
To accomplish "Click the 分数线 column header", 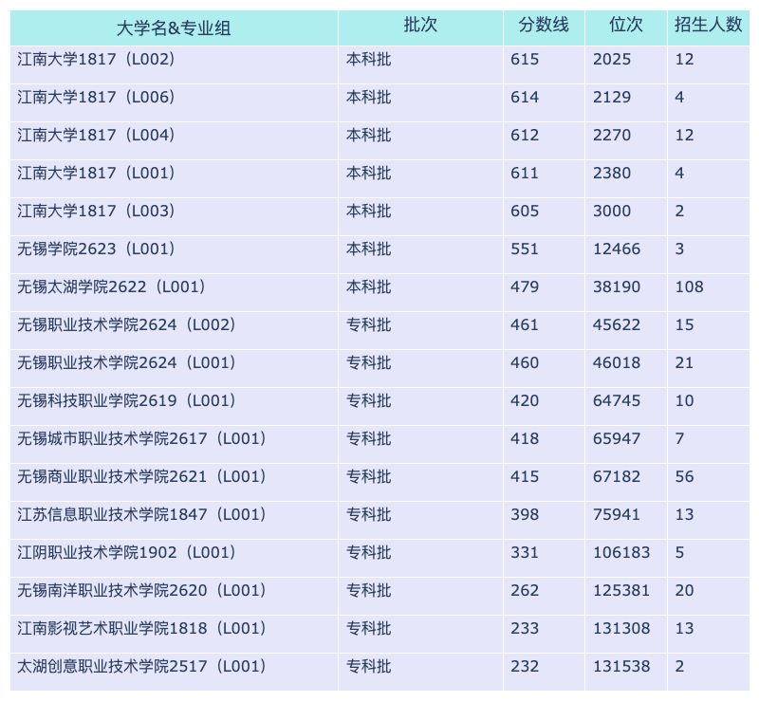I will (544, 28).
